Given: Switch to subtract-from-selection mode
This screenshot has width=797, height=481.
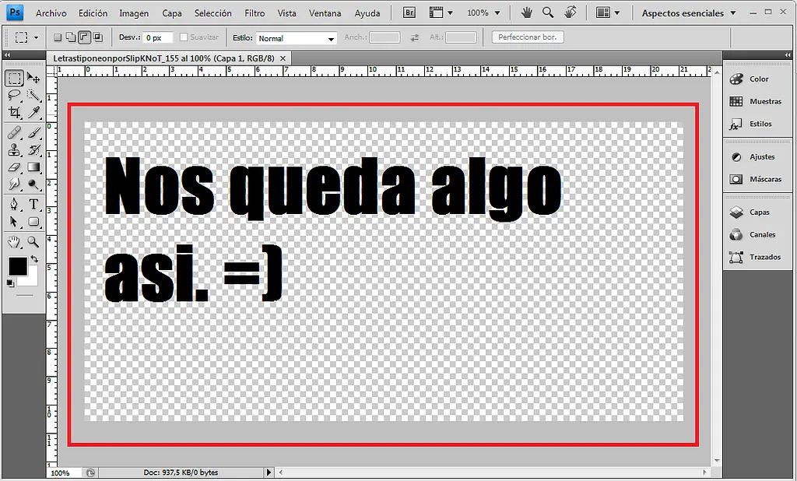Looking at the screenshot, I should (84, 37).
